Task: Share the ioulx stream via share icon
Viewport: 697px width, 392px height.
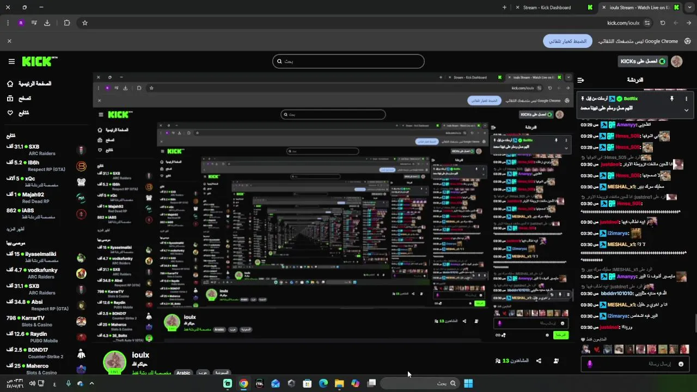Action: [539, 360]
